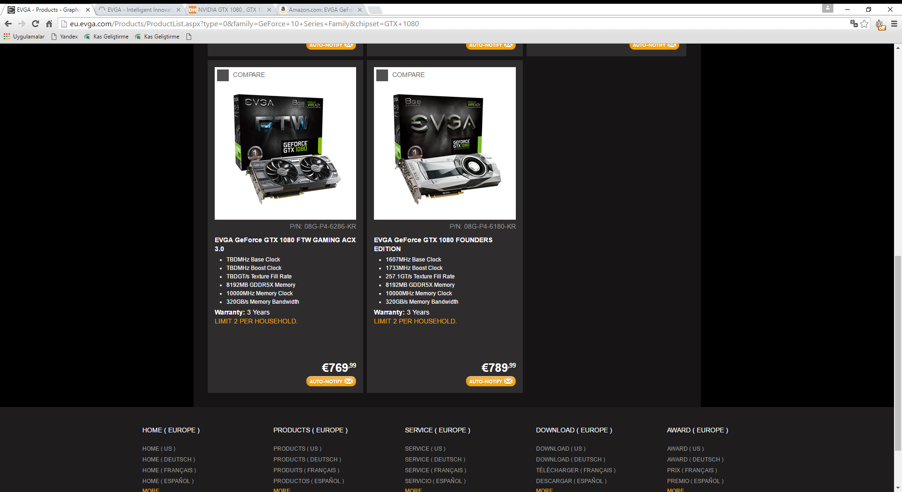Reload the page with the refresh icon
This screenshot has width=902, height=492.
35,23
